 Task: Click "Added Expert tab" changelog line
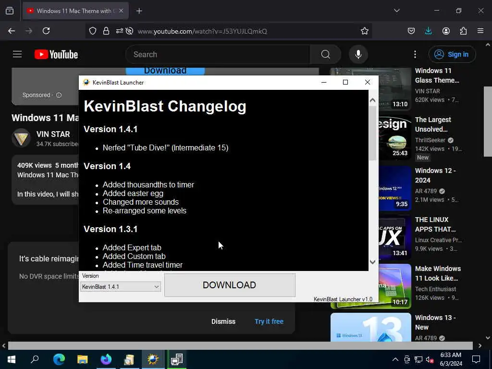pos(132,247)
